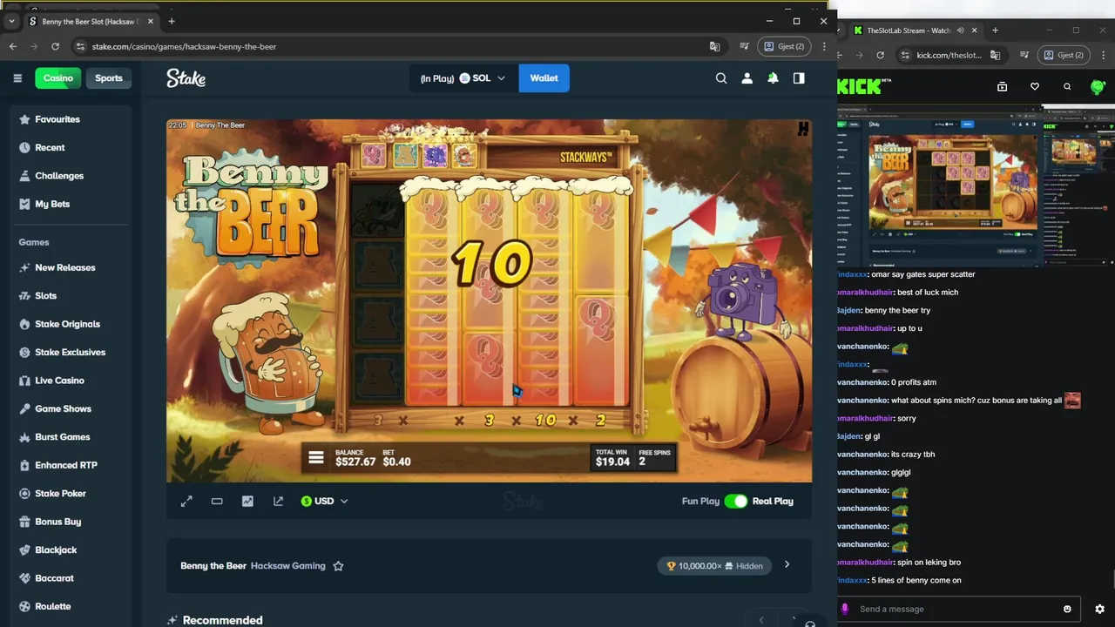Open Kick user avatar menu
The width and height of the screenshot is (1115, 627).
point(1098,87)
